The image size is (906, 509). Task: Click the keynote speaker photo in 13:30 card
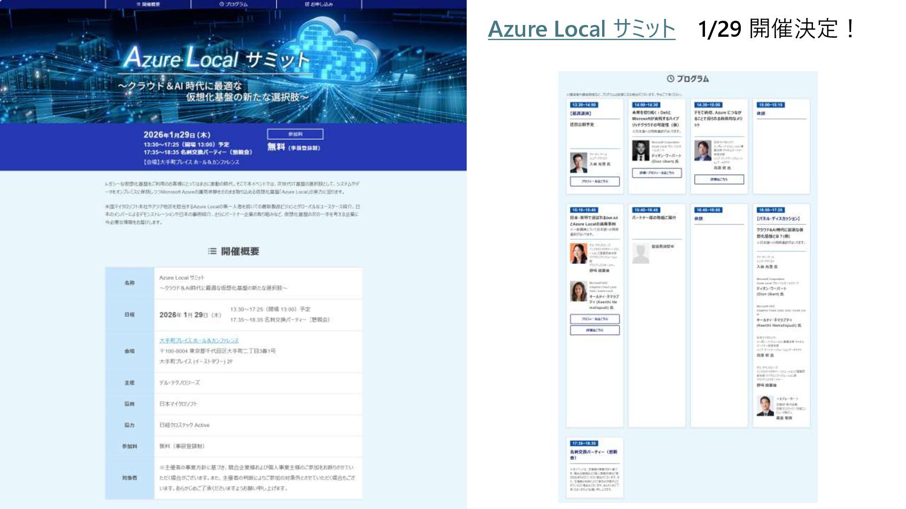coord(579,163)
